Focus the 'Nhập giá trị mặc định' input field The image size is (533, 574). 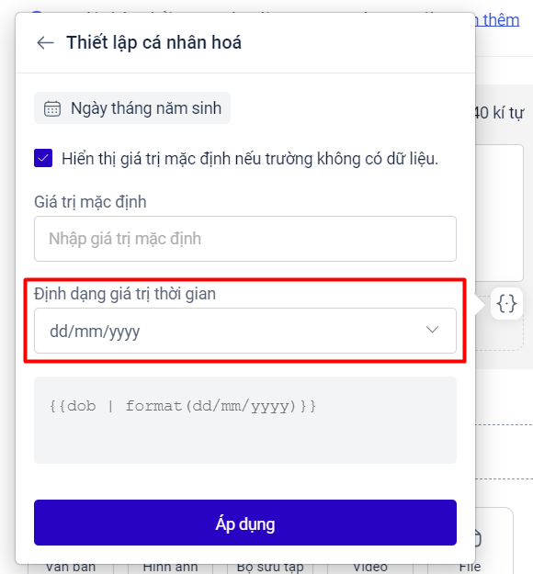245,239
